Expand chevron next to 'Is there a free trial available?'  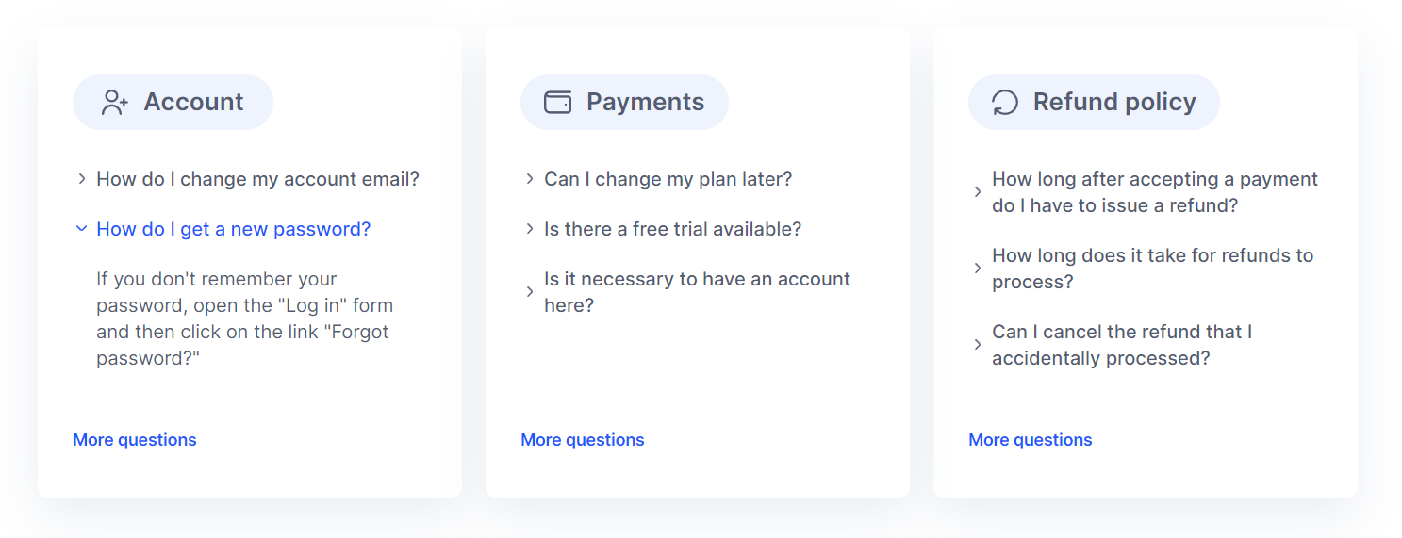(x=530, y=229)
